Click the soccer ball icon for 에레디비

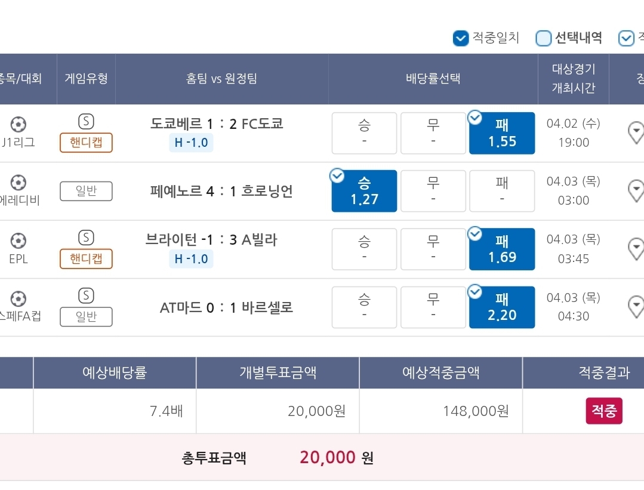coord(19,183)
